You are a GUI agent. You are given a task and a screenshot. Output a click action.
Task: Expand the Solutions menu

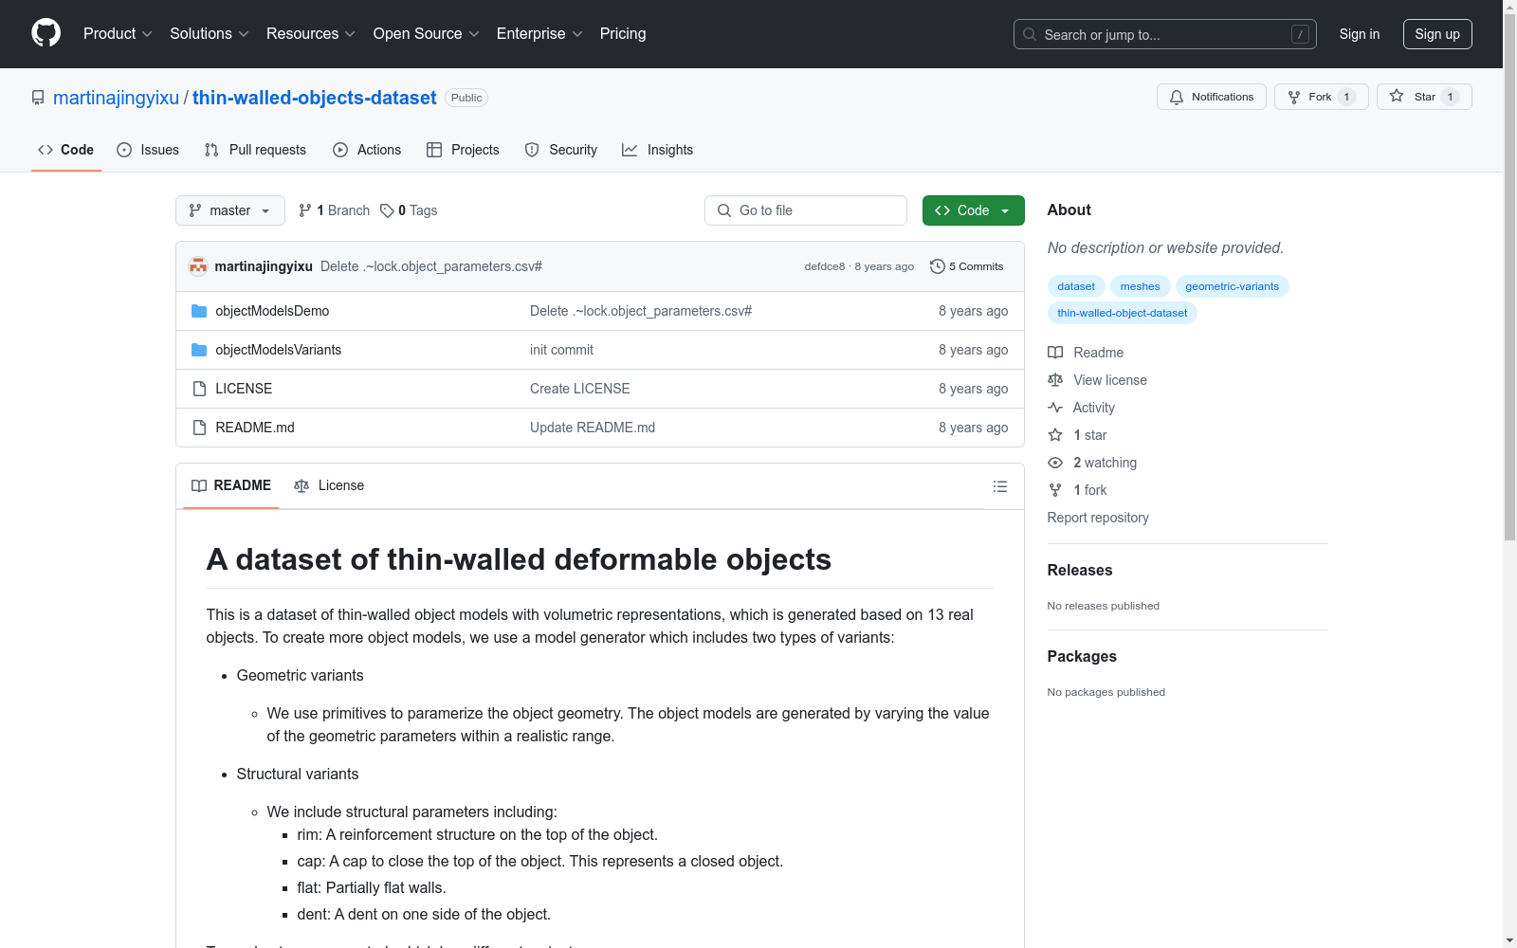pyautogui.click(x=210, y=34)
